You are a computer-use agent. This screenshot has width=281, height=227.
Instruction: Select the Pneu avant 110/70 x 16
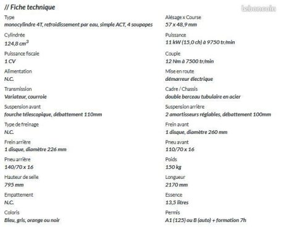180,149
